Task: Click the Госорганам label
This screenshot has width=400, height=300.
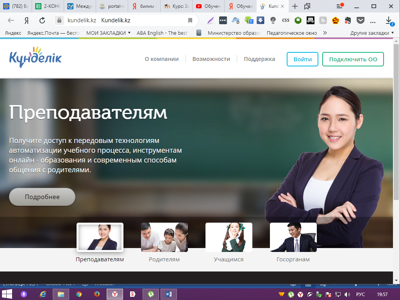Action: coord(293,259)
